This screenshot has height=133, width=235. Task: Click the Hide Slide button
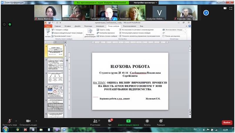103,30
